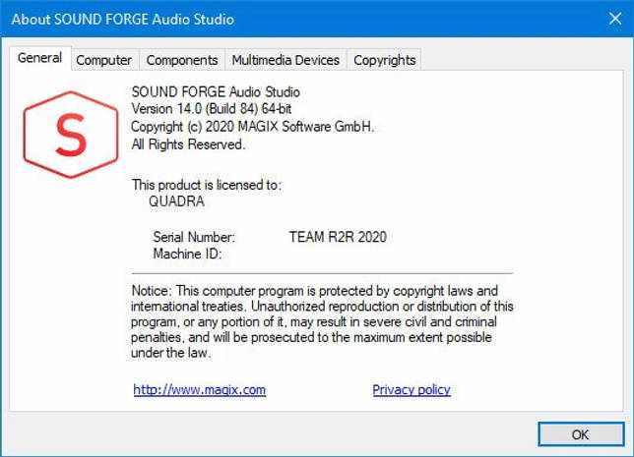Click the OK button
The width and height of the screenshot is (634, 457).
coord(581,434)
